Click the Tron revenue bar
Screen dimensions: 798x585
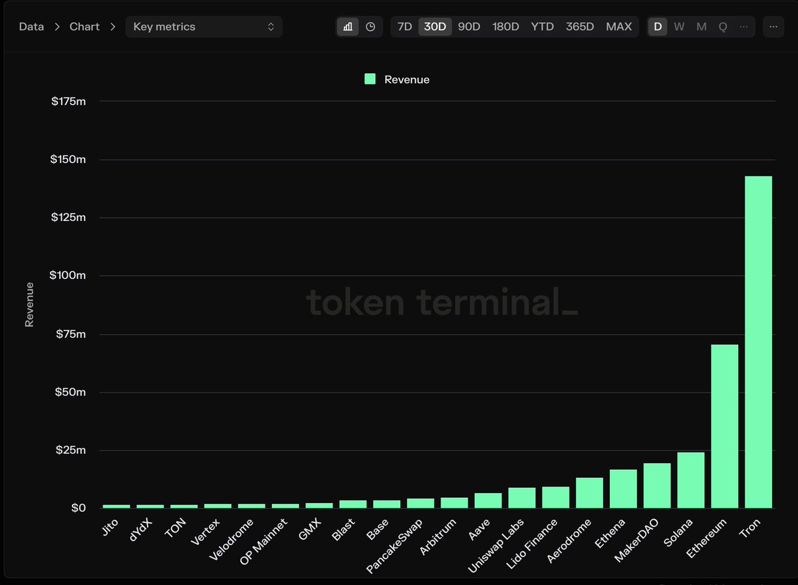click(x=759, y=342)
